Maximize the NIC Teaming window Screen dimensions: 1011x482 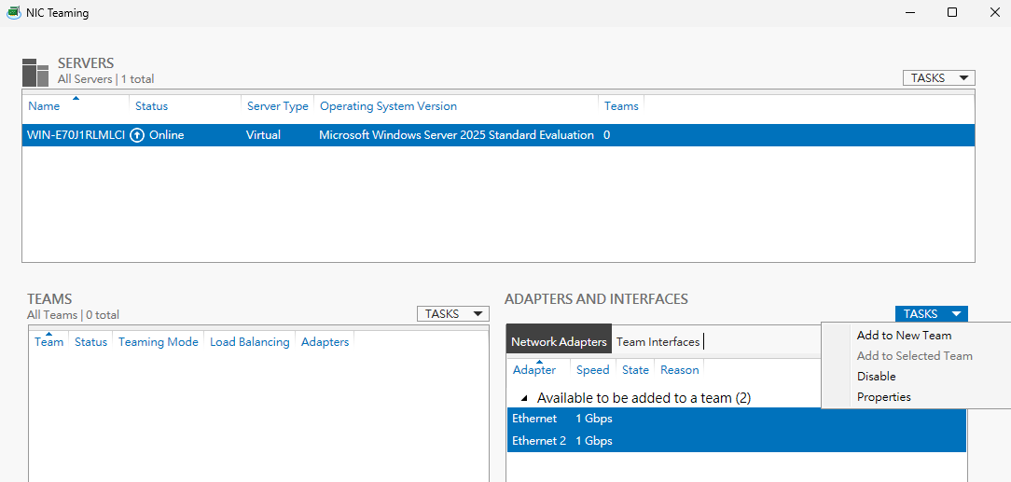tap(952, 13)
